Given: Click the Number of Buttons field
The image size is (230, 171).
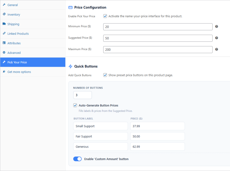Looking at the screenshot, I should (x=82, y=95).
